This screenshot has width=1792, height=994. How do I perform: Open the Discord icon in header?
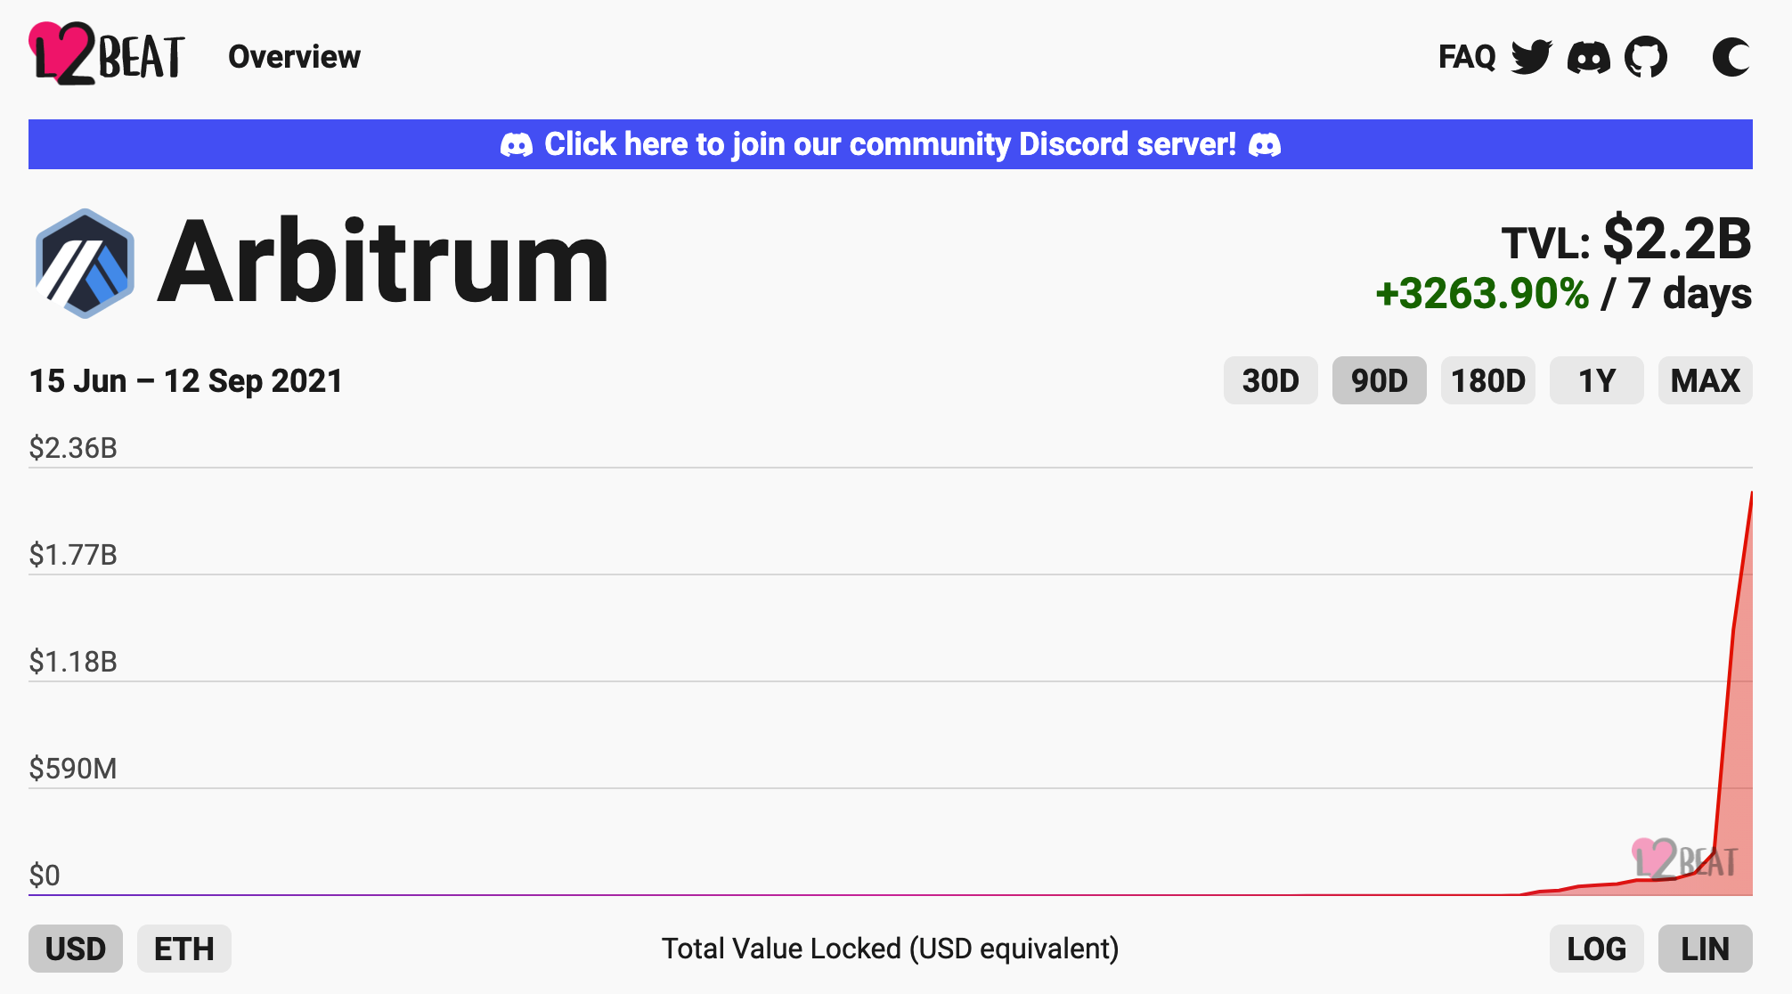tap(1589, 57)
